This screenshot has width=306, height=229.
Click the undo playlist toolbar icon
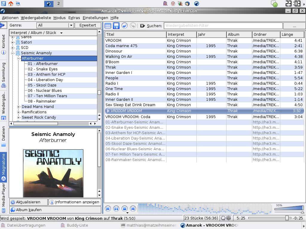pyautogui.click(x=125, y=26)
